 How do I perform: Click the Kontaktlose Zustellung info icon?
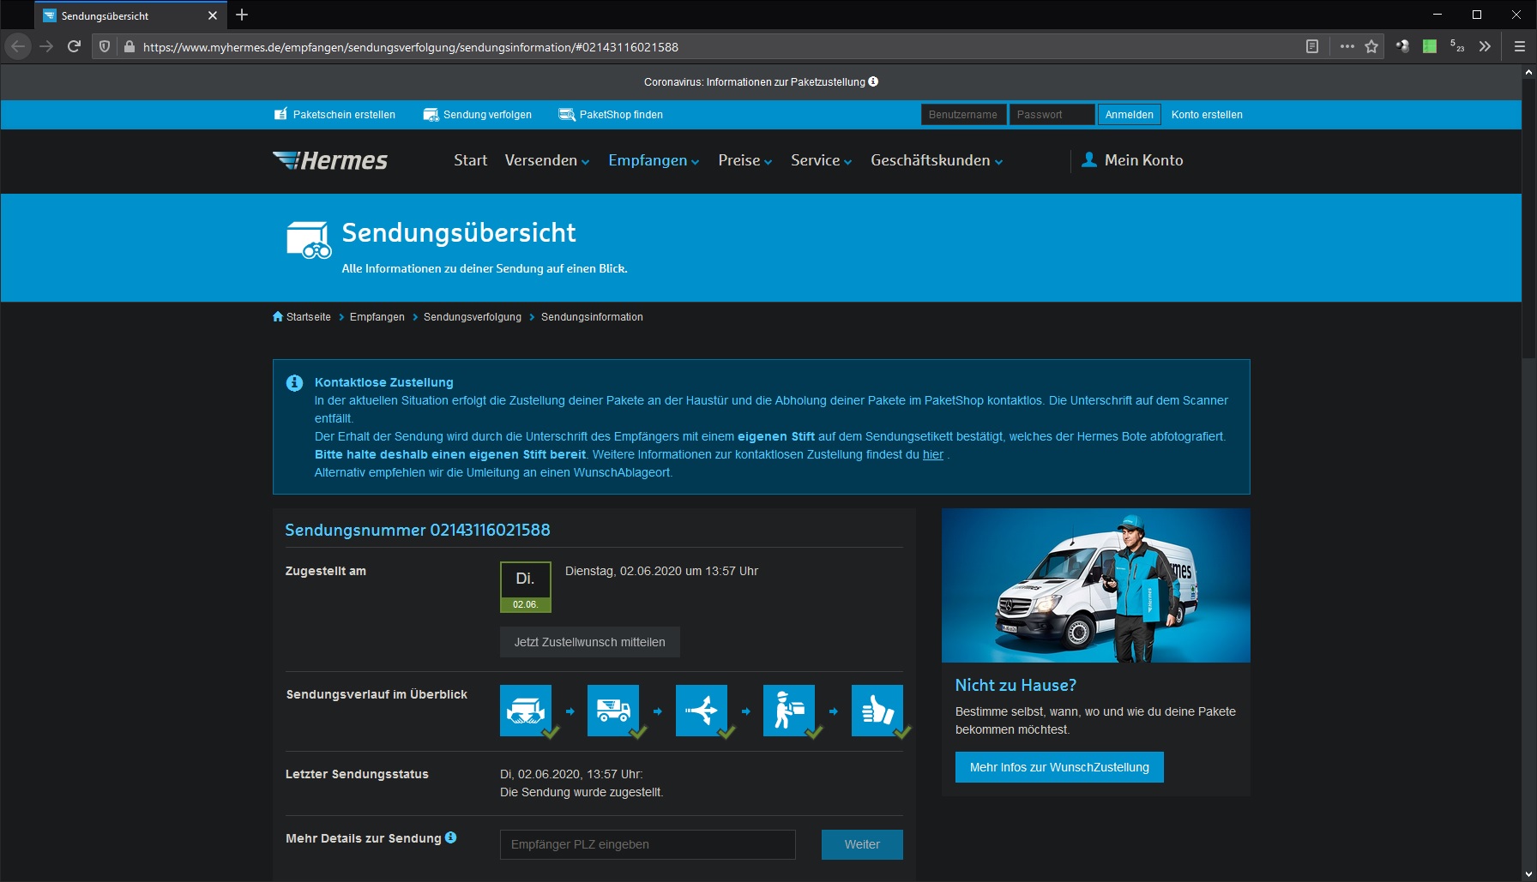[x=294, y=382]
